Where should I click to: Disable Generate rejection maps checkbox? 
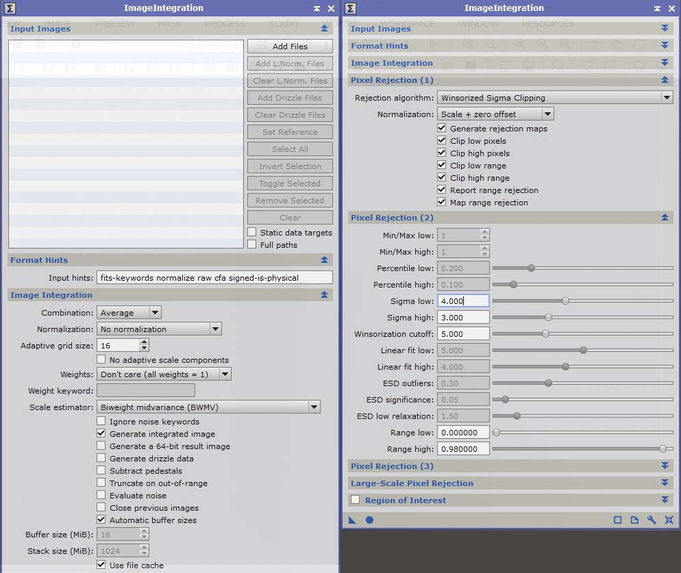(442, 129)
